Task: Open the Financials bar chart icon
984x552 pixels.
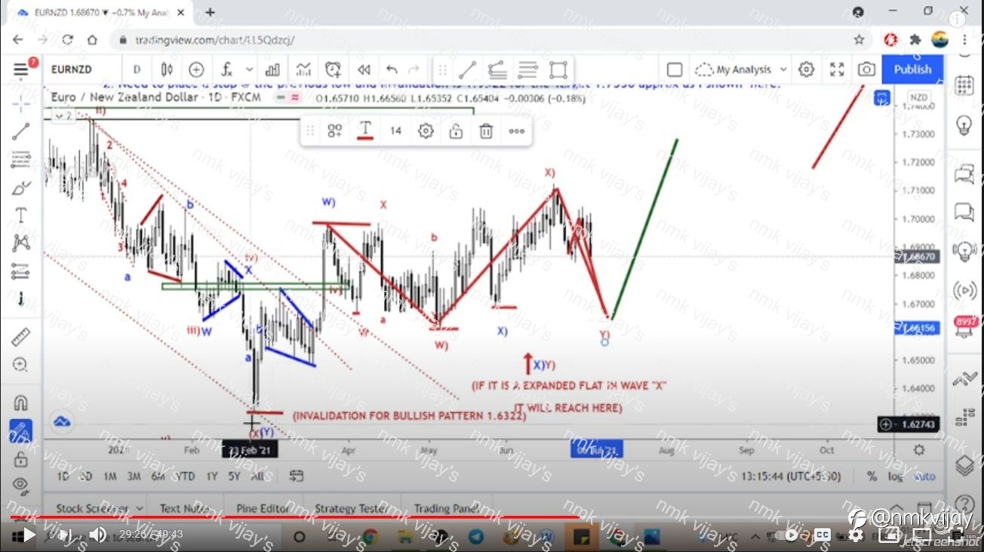Action: pyautogui.click(x=273, y=69)
